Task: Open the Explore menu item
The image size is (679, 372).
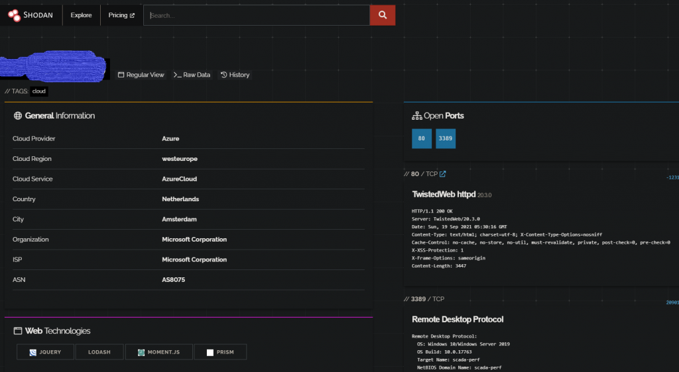Action: (x=81, y=15)
